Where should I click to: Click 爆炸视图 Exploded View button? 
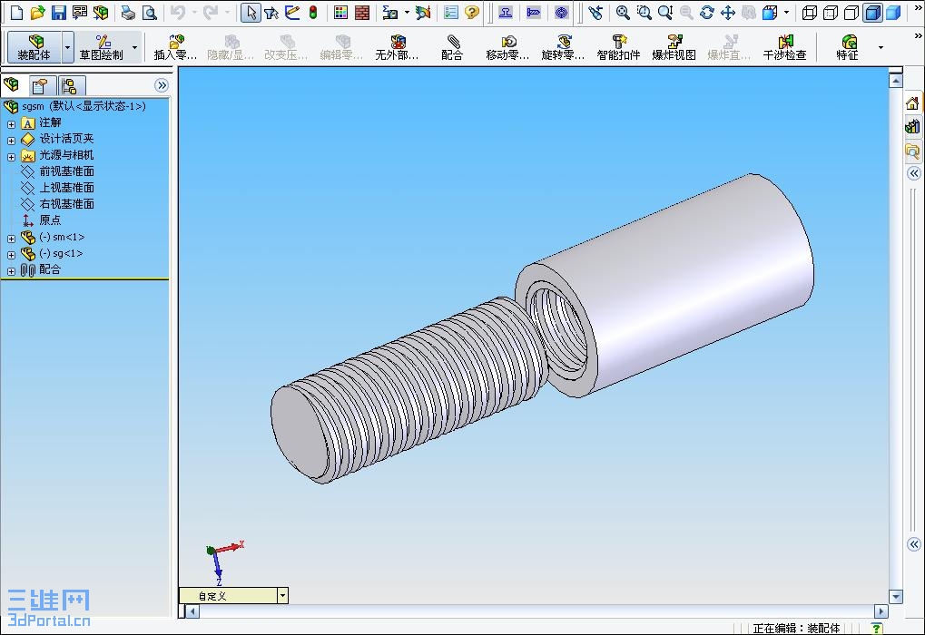674,47
